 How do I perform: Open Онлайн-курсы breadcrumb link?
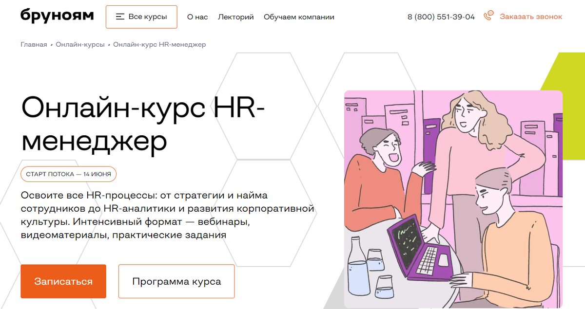(x=80, y=44)
